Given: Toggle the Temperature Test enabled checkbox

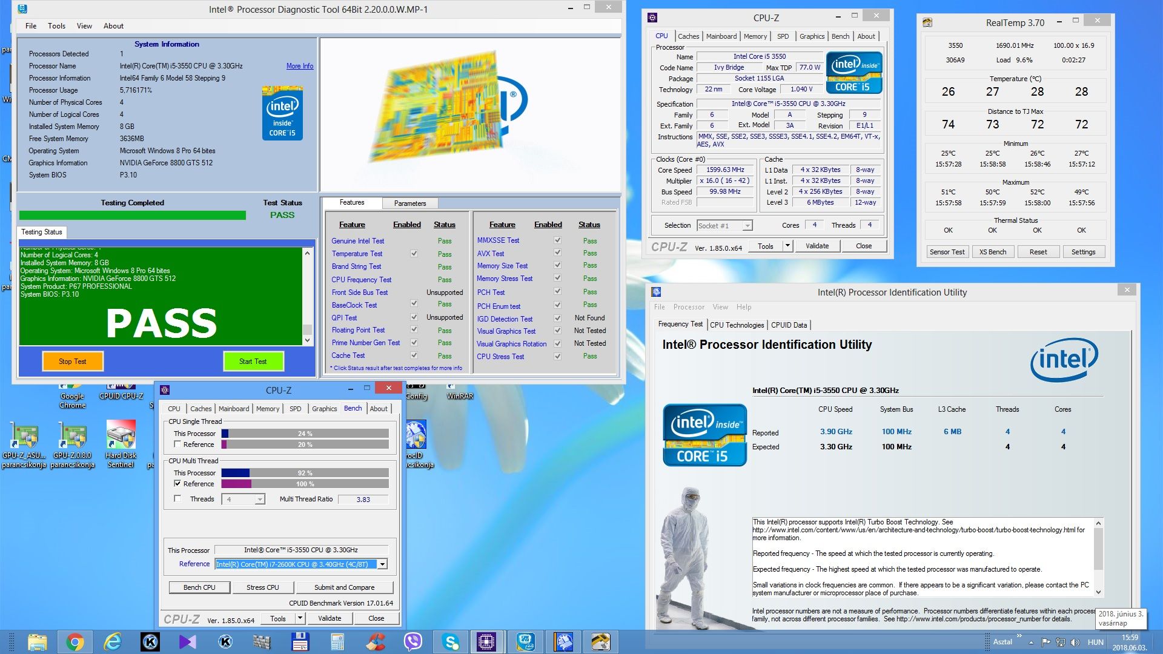Looking at the screenshot, I should [x=414, y=254].
